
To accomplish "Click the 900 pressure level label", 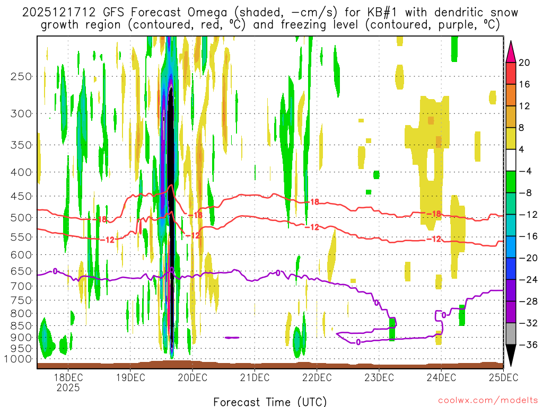I will [x=21, y=338].
